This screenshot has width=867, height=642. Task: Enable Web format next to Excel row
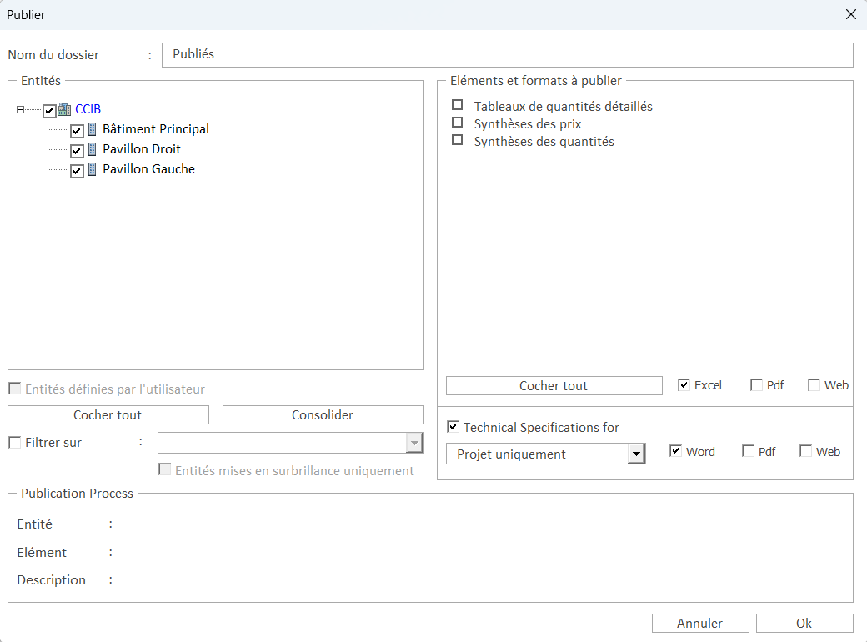[x=814, y=385]
